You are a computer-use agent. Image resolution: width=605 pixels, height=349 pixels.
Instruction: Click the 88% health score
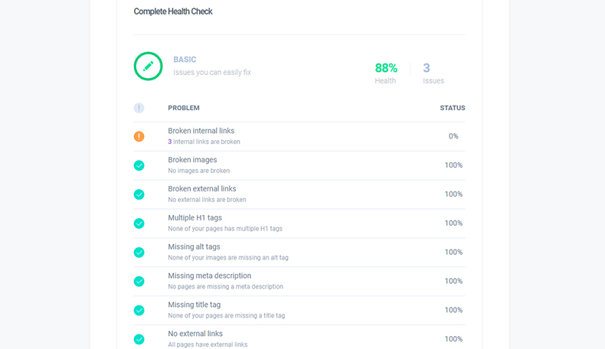pyautogui.click(x=386, y=68)
